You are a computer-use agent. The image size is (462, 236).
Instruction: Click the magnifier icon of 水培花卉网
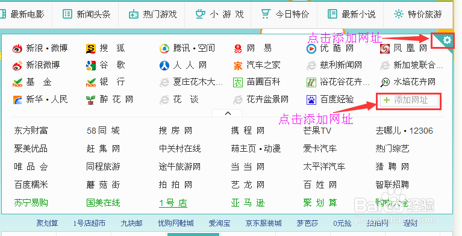tap(385, 83)
